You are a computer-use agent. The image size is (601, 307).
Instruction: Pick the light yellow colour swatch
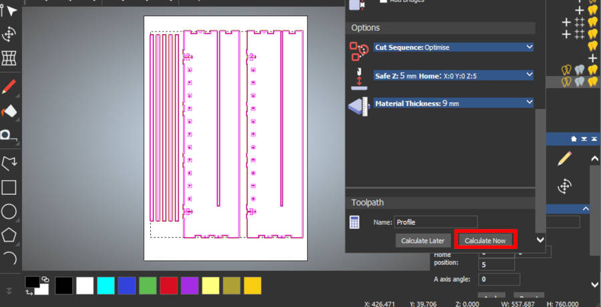coord(211,286)
